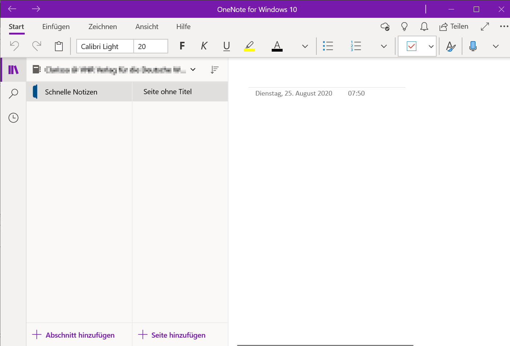The height and width of the screenshot is (346, 510).
Task: Expand paragraph formatting options chevron
Action: tap(384, 46)
